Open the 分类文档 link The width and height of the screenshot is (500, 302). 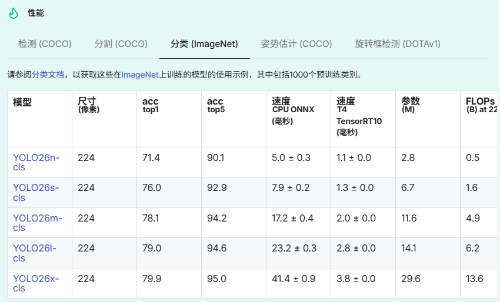tap(48, 75)
